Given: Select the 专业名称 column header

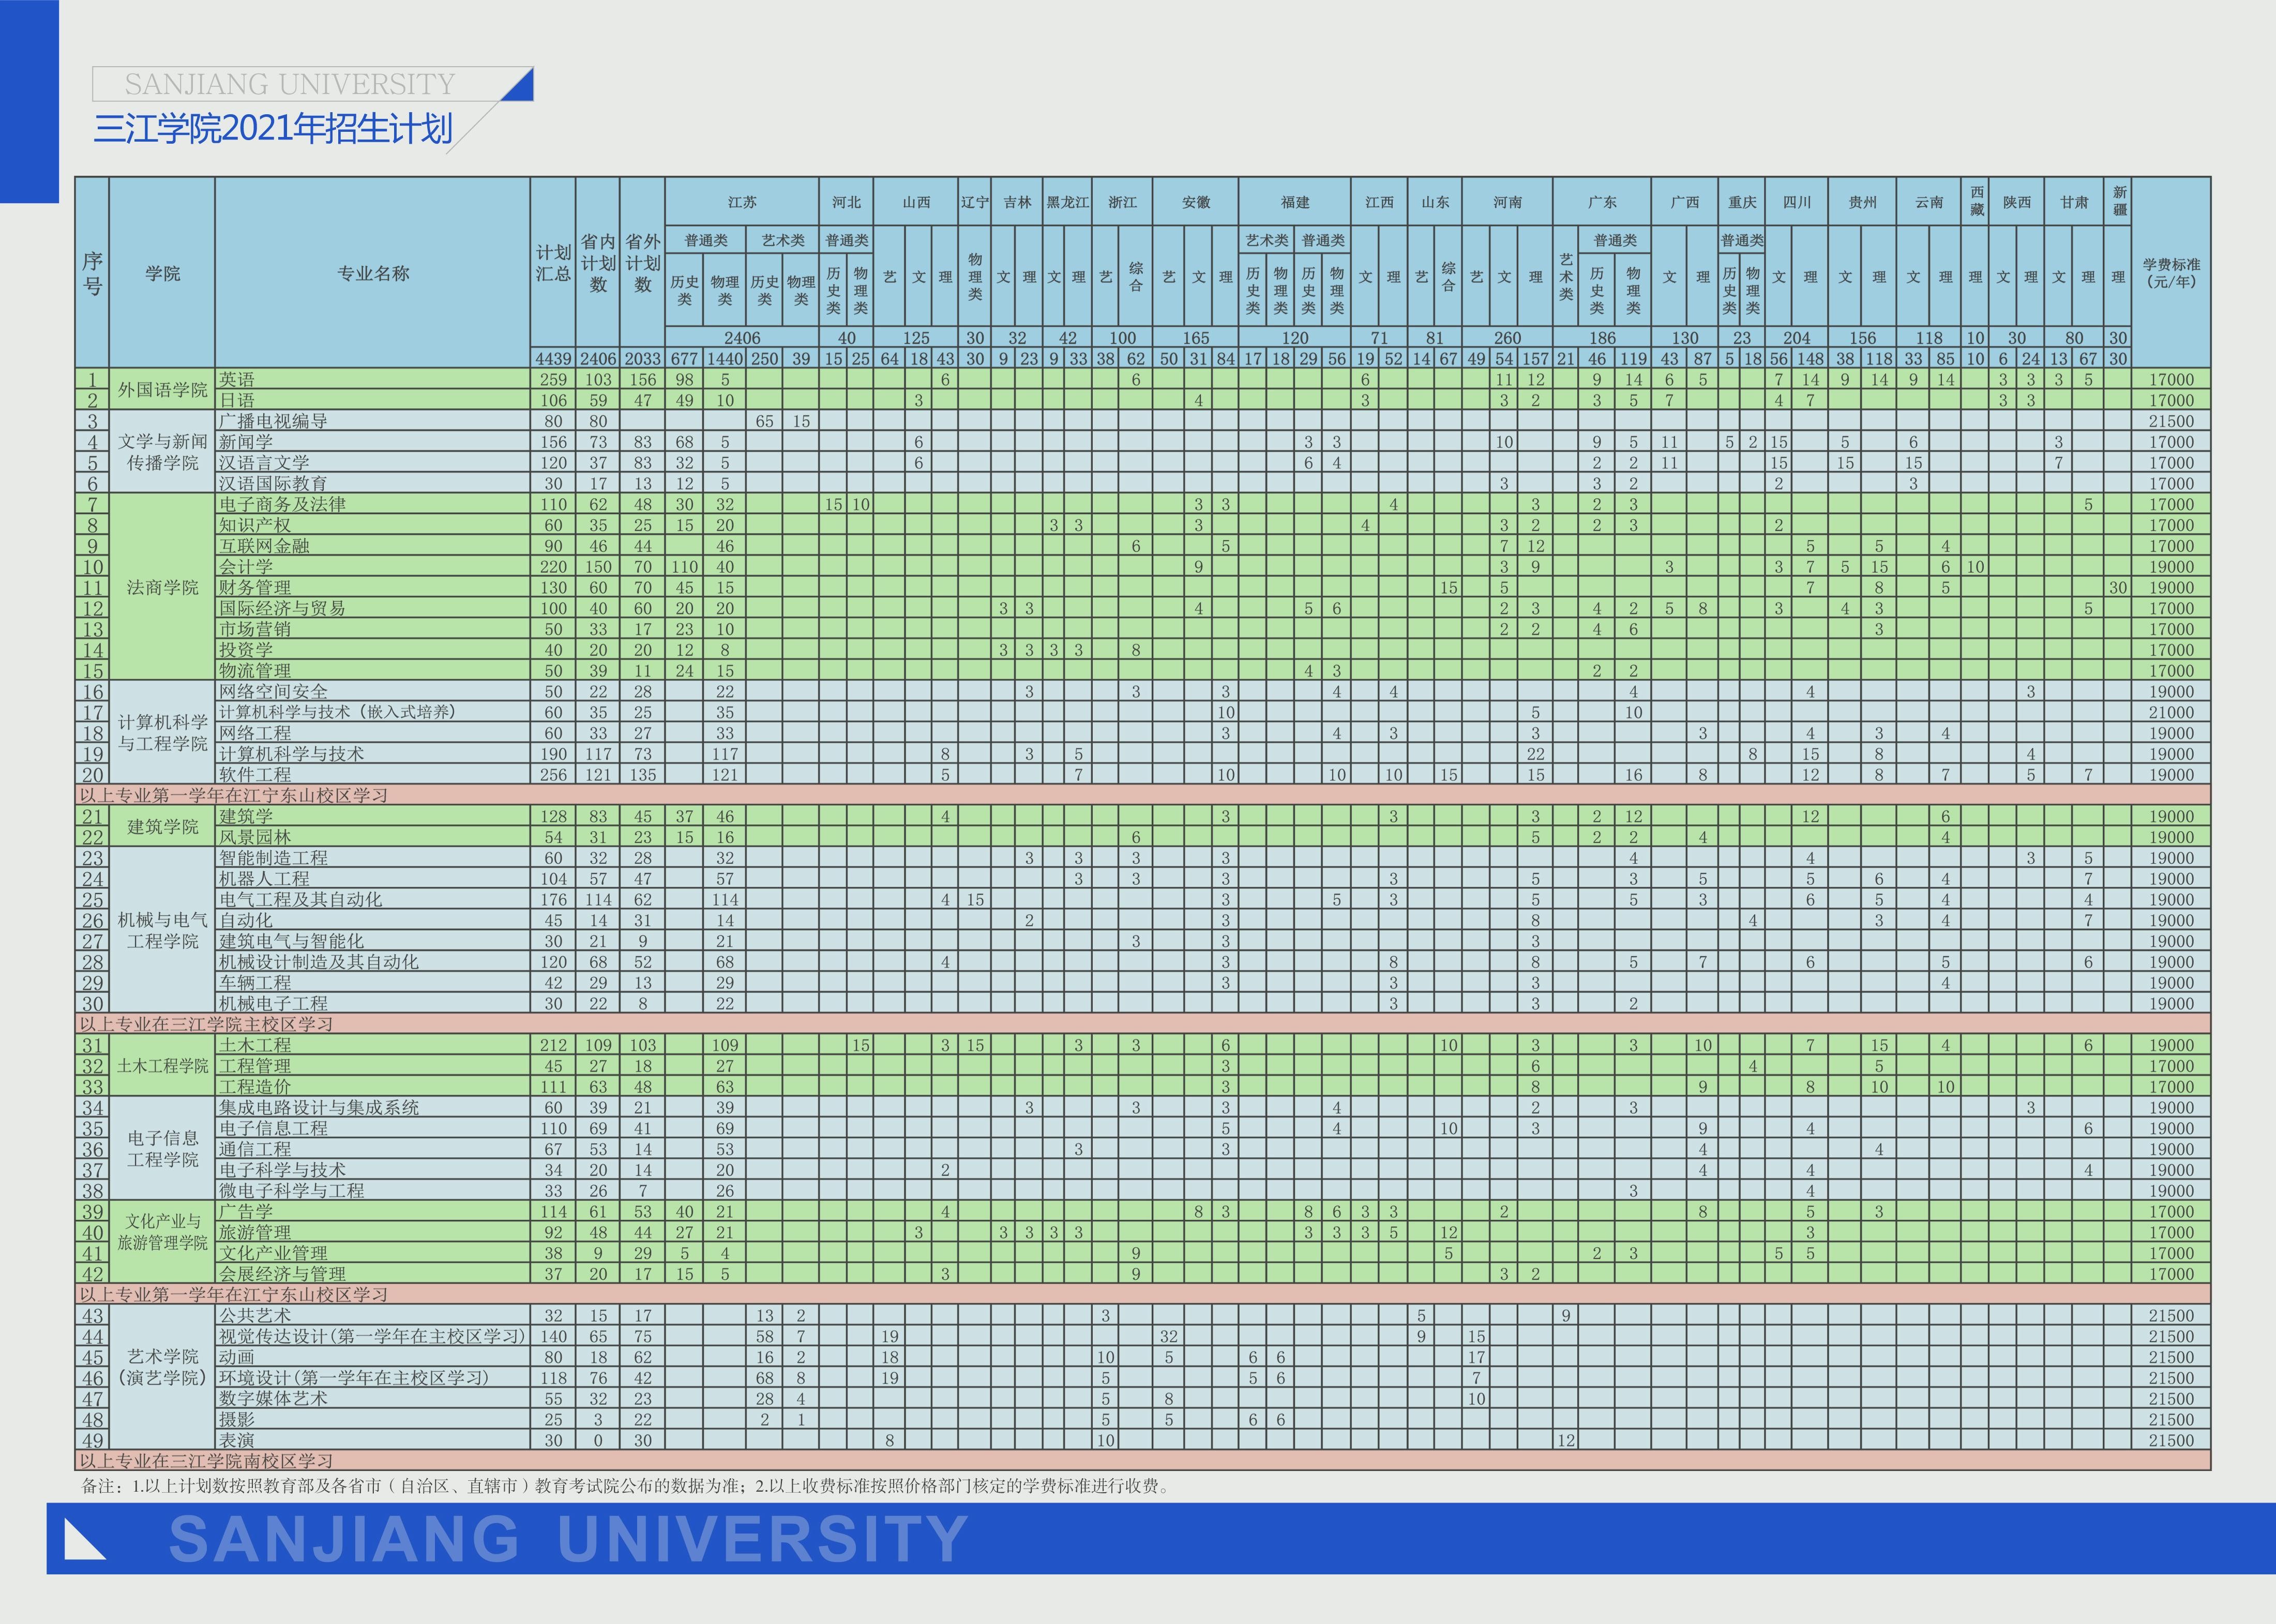Looking at the screenshot, I should coord(372,273).
